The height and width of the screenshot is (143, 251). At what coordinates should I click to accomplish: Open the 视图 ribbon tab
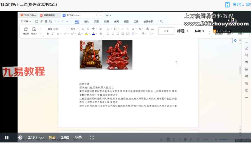(126, 21)
